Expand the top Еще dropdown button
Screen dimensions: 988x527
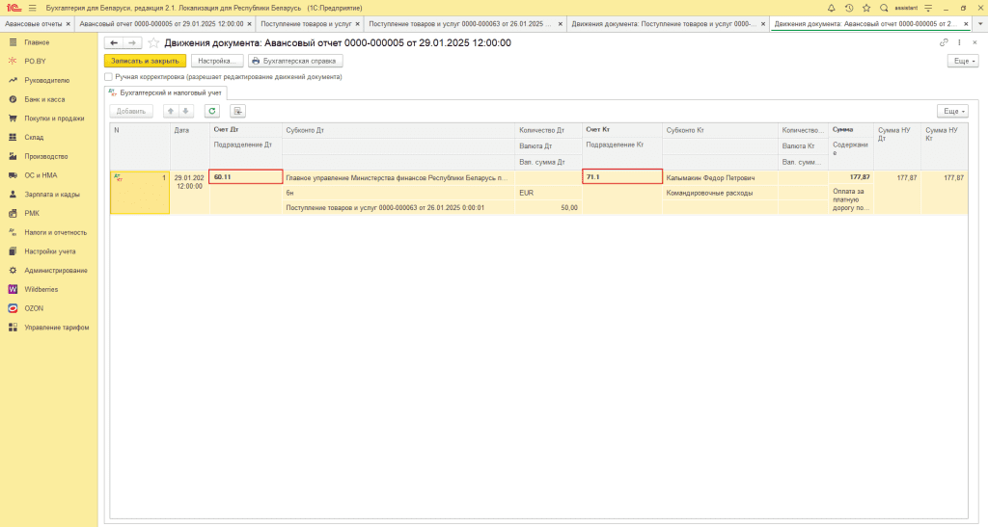(x=962, y=60)
